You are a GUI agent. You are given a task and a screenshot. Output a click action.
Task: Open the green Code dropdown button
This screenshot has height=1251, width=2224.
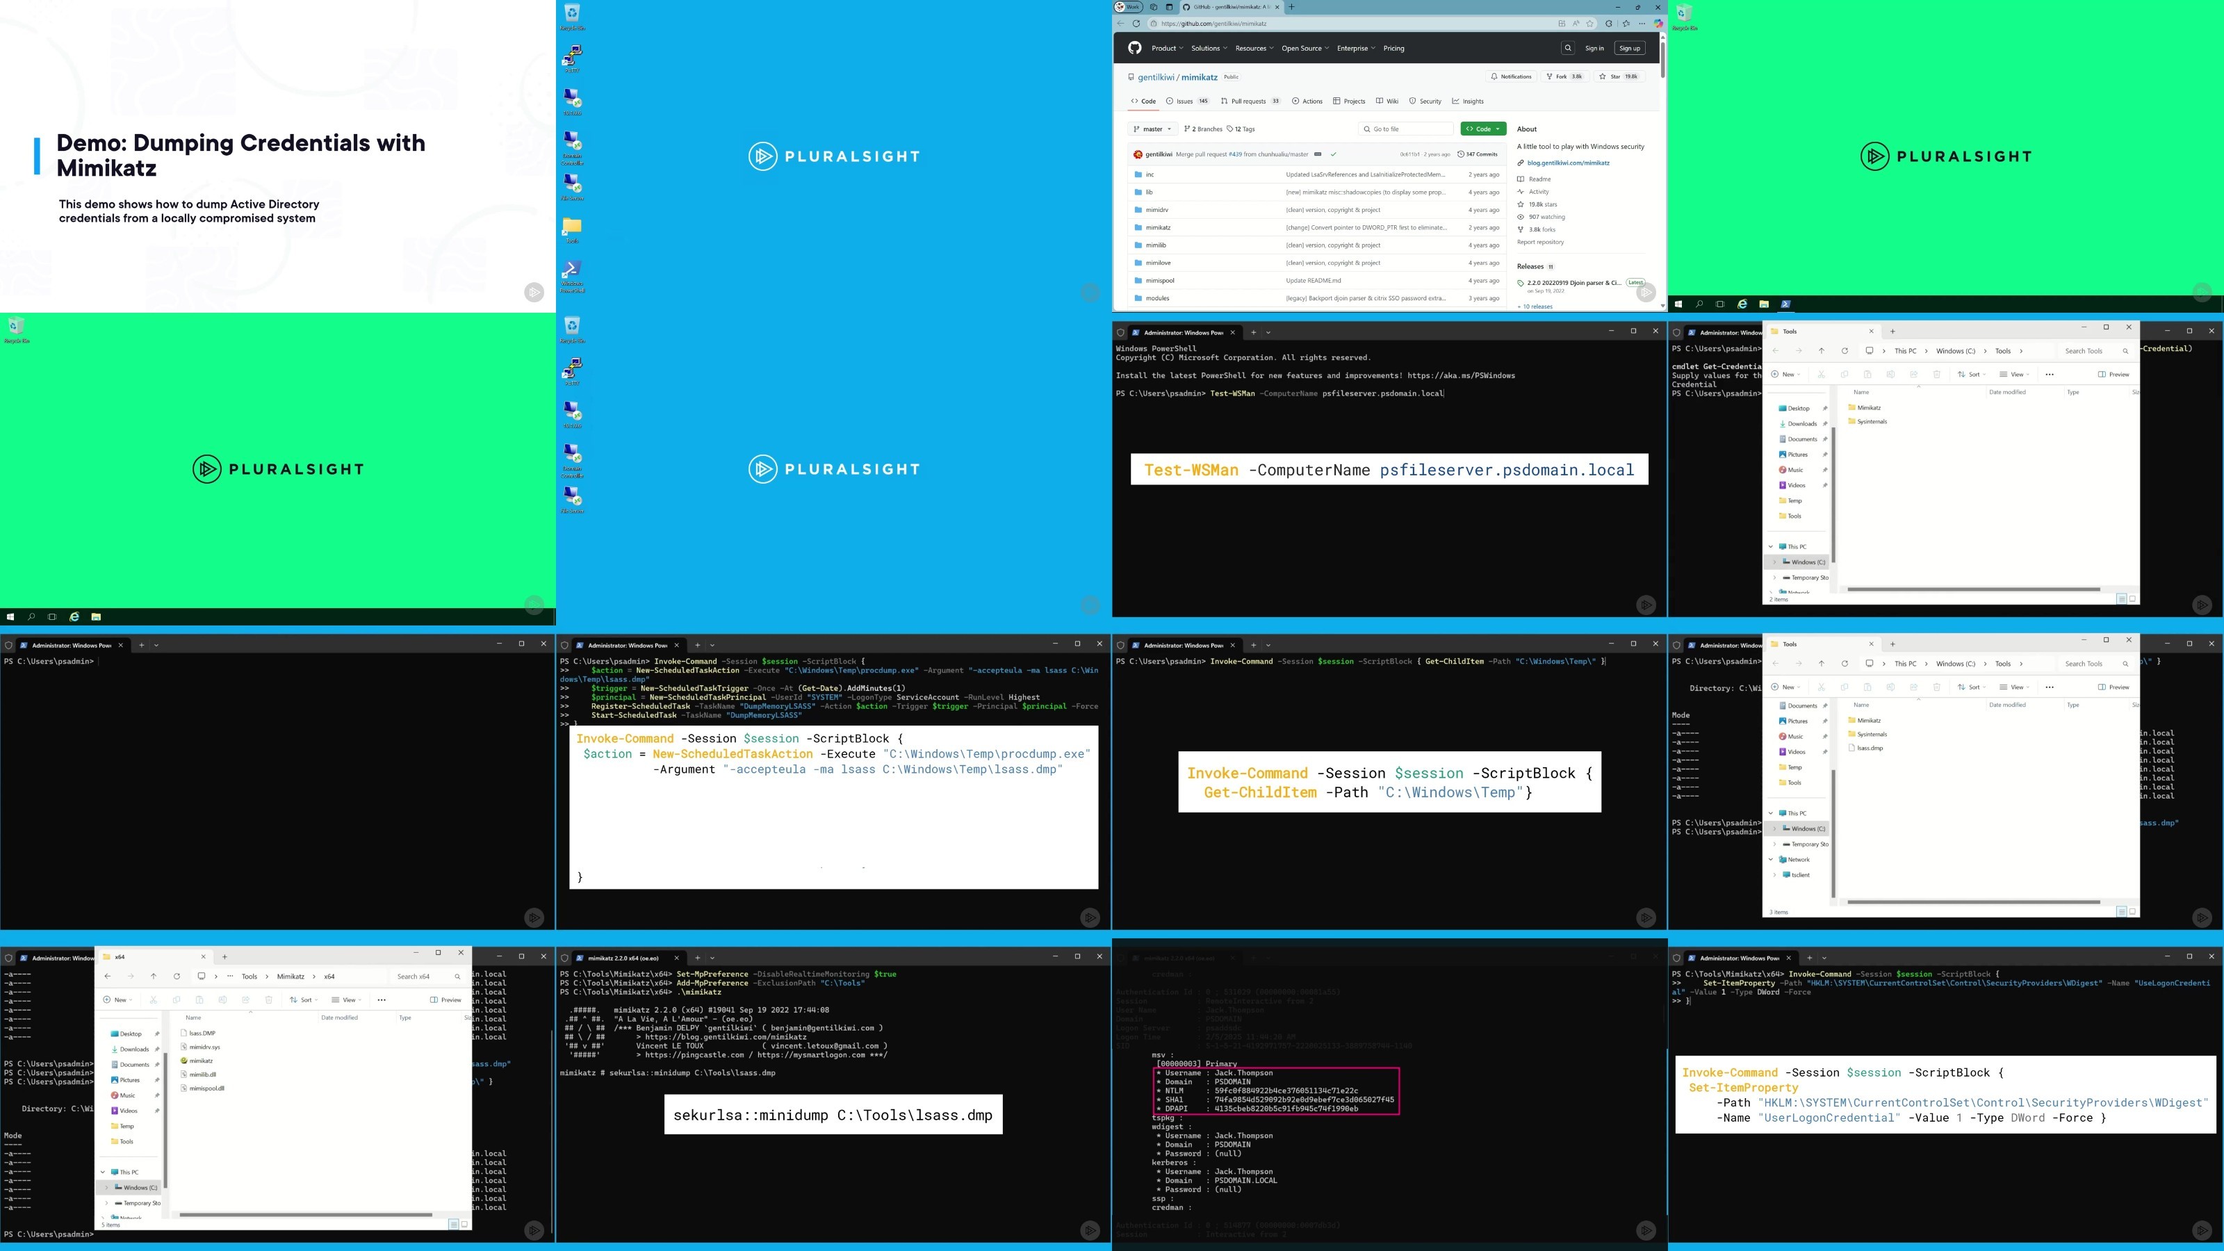pyautogui.click(x=1483, y=129)
